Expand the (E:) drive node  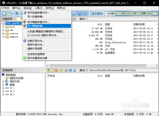[x=3, y=94]
